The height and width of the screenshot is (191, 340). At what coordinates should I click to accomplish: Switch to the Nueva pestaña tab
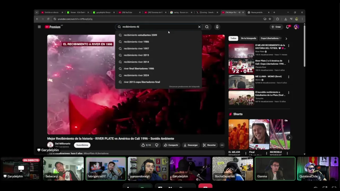(x=258, y=12)
